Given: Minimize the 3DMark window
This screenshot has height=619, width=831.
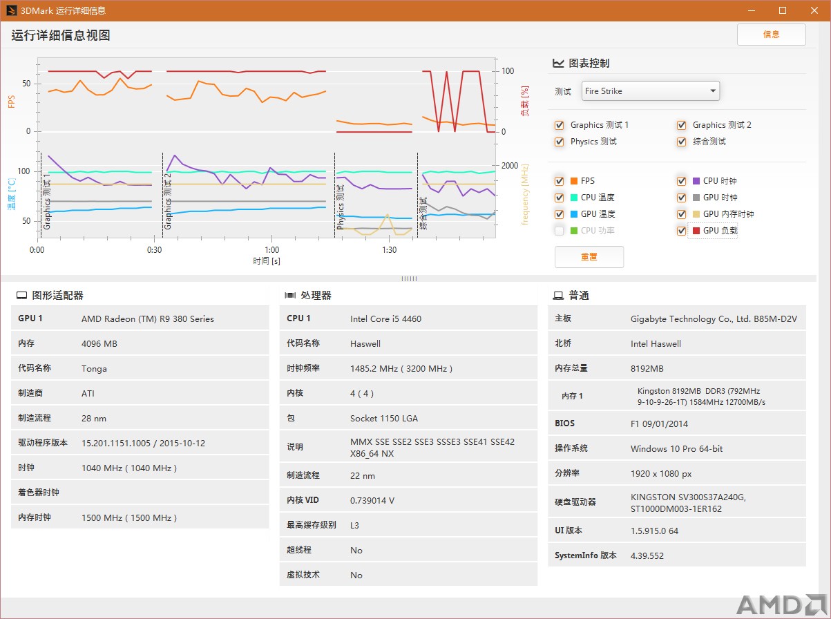Looking at the screenshot, I should tap(752, 10).
